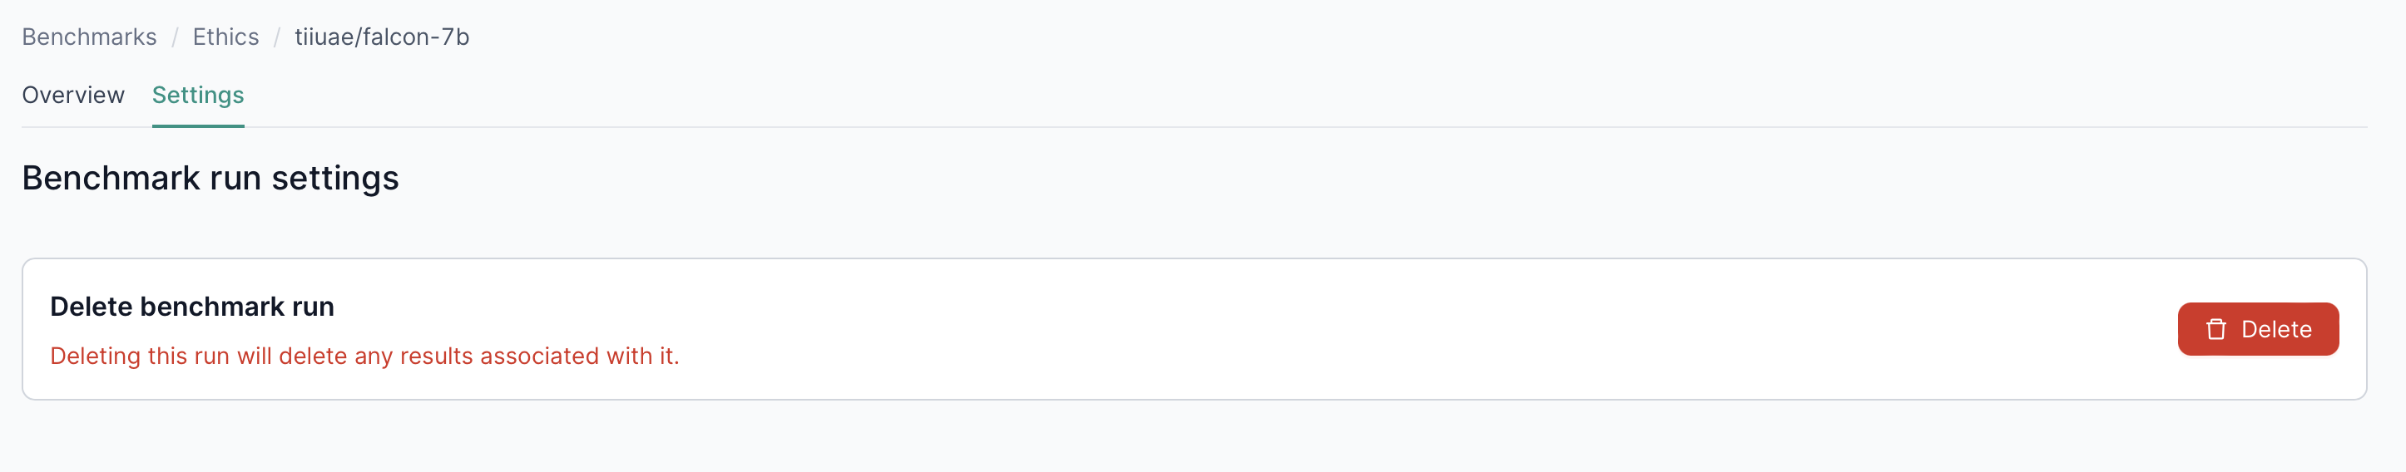
Task: Click the slash separator before tiiuae/falcon-7b
Action: click(276, 37)
